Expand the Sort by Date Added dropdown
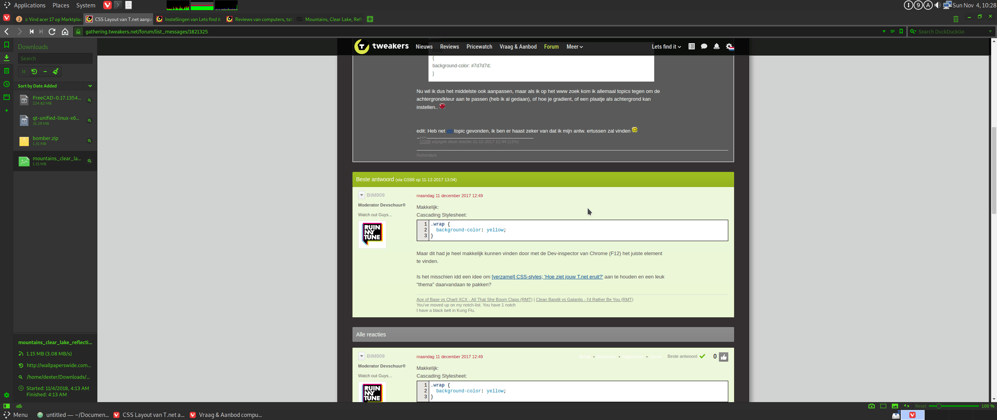The height and width of the screenshot is (420, 997). pyautogui.click(x=90, y=86)
